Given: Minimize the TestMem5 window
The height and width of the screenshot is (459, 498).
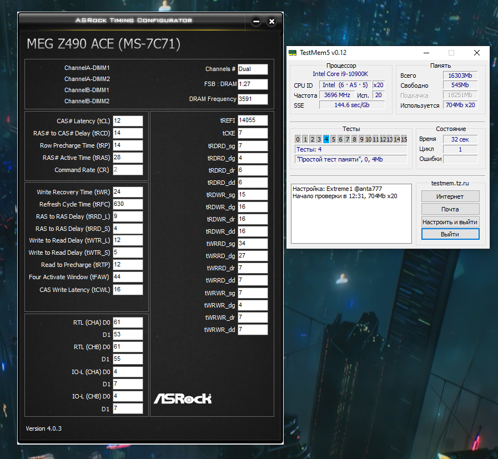Looking at the screenshot, I should pyautogui.click(x=426, y=53).
